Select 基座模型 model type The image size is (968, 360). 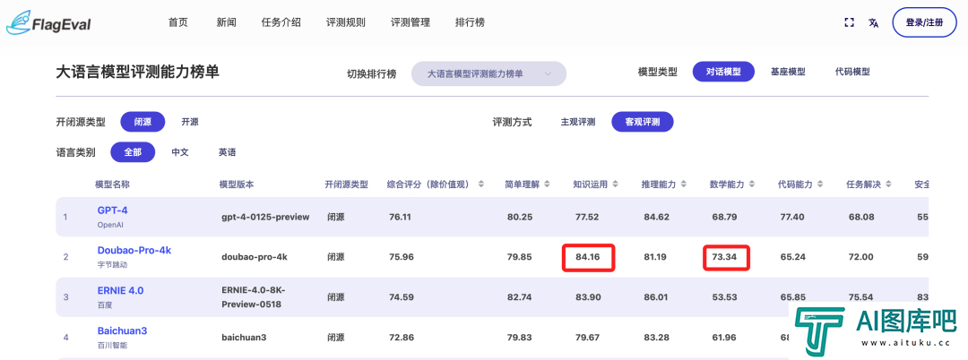point(788,72)
